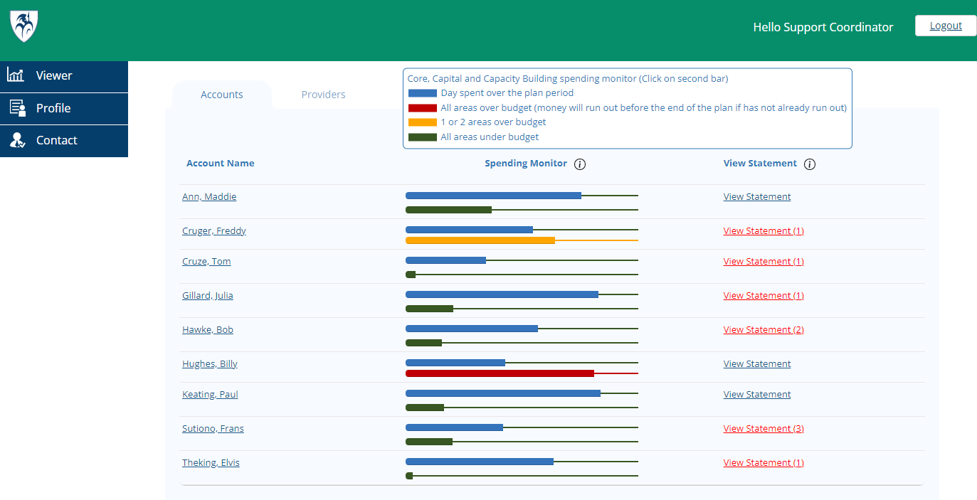View statement for Hawke, Bob
The image size is (977, 500).
[764, 330]
